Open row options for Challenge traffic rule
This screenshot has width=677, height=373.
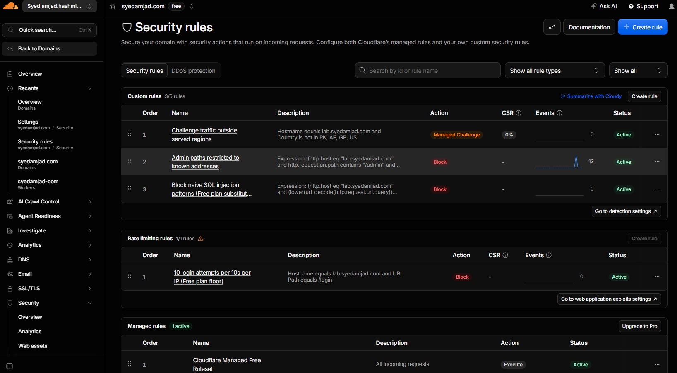coord(657,134)
